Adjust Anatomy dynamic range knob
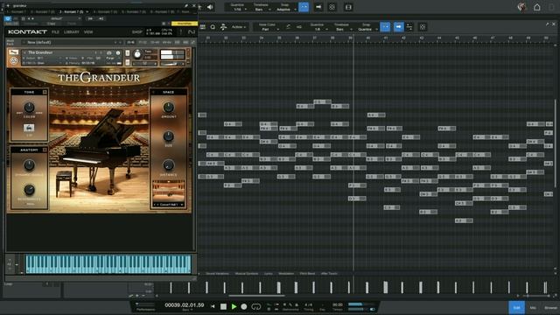The image size is (560, 315). coord(29,165)
